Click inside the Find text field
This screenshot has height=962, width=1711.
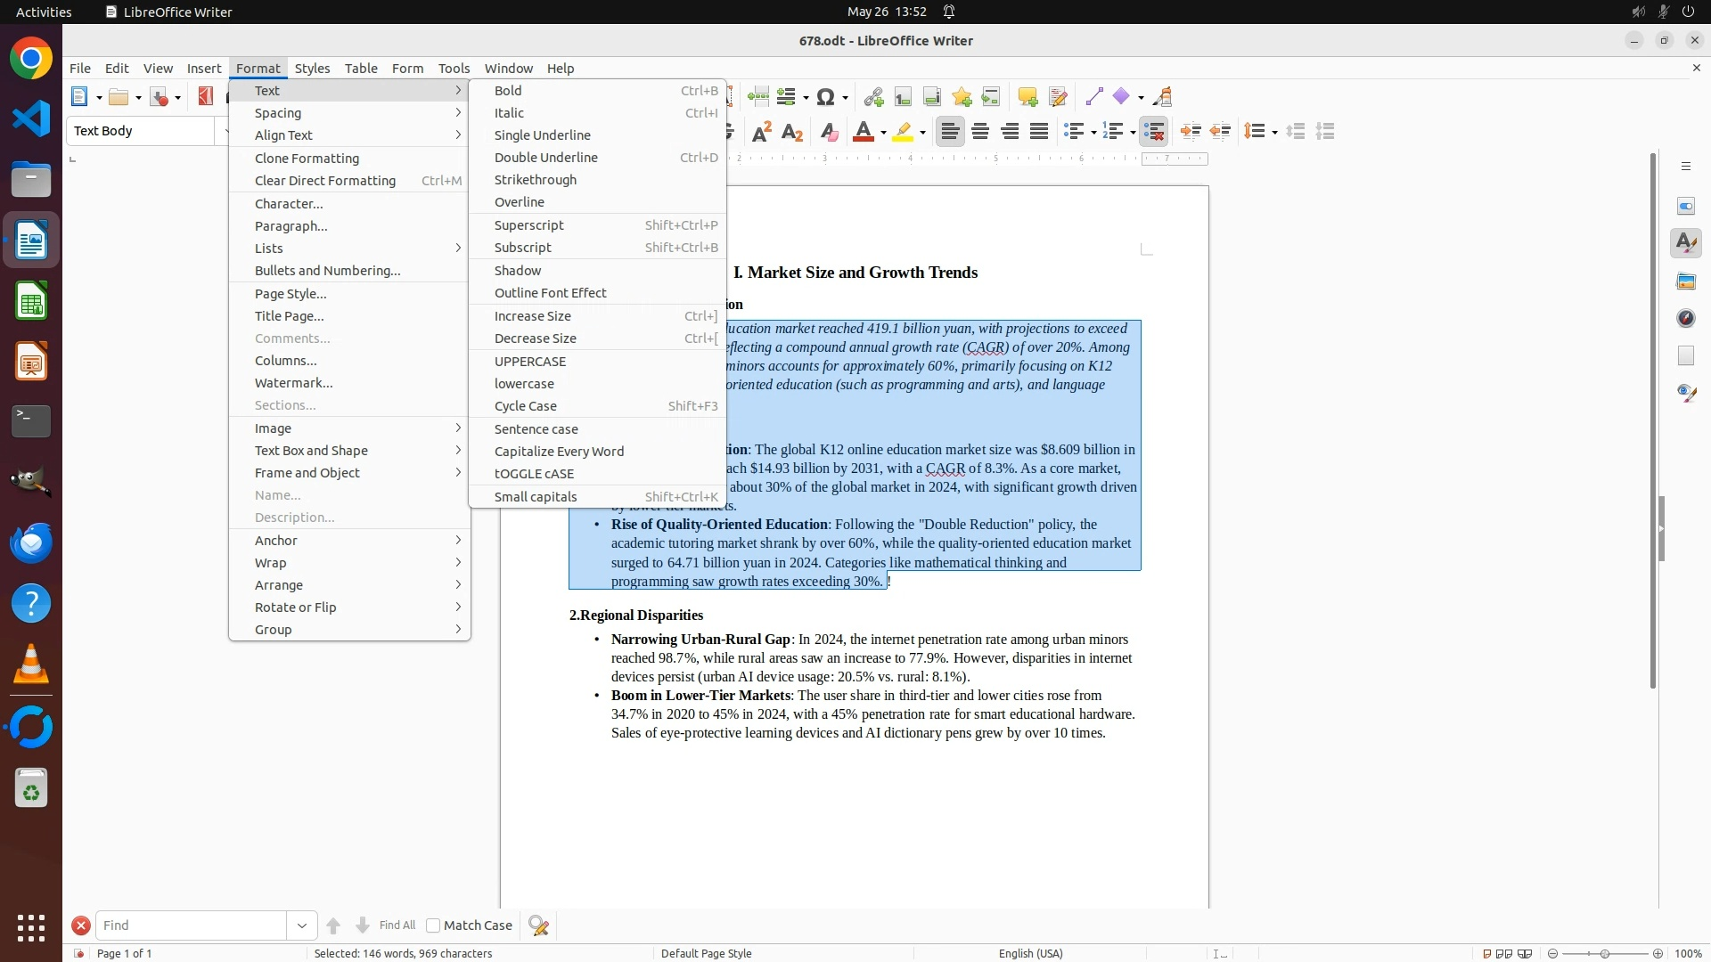(191, 925)
